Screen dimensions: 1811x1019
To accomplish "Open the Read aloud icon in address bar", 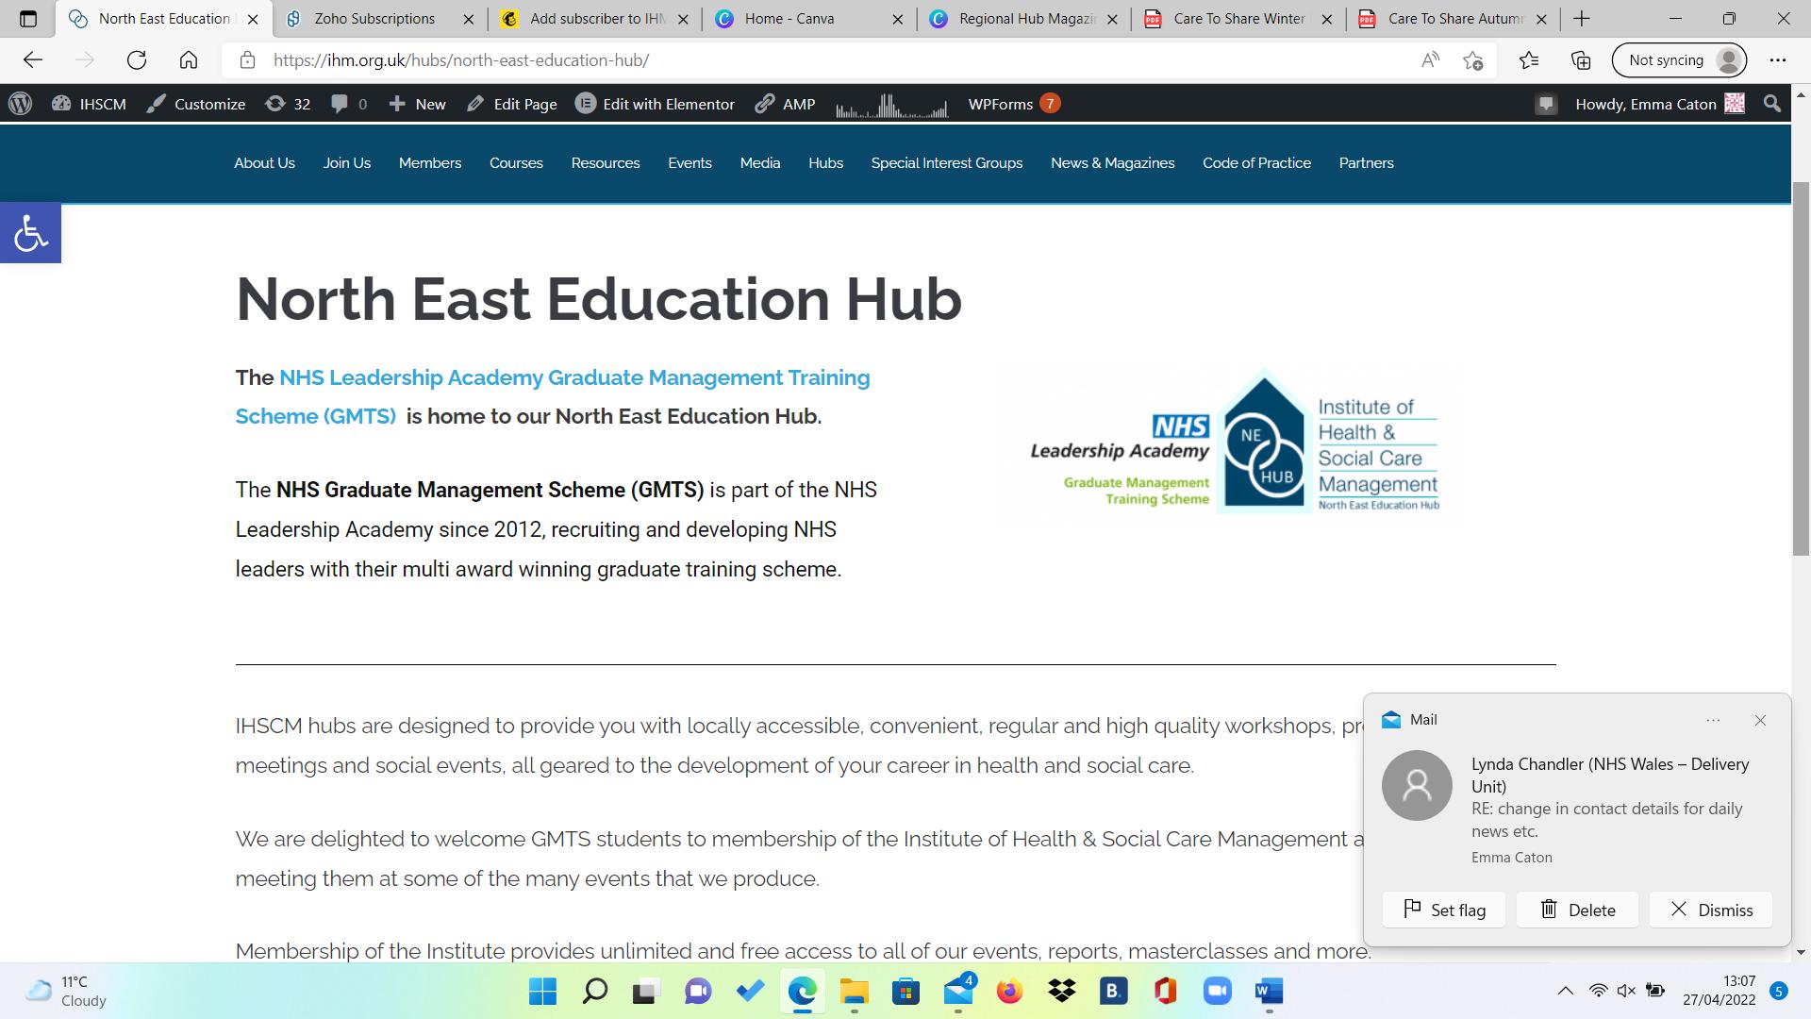I will (1431, 60).
